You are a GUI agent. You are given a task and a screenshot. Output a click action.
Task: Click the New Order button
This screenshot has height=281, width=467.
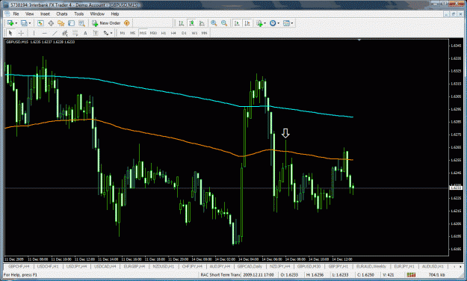tap(106, 23)
